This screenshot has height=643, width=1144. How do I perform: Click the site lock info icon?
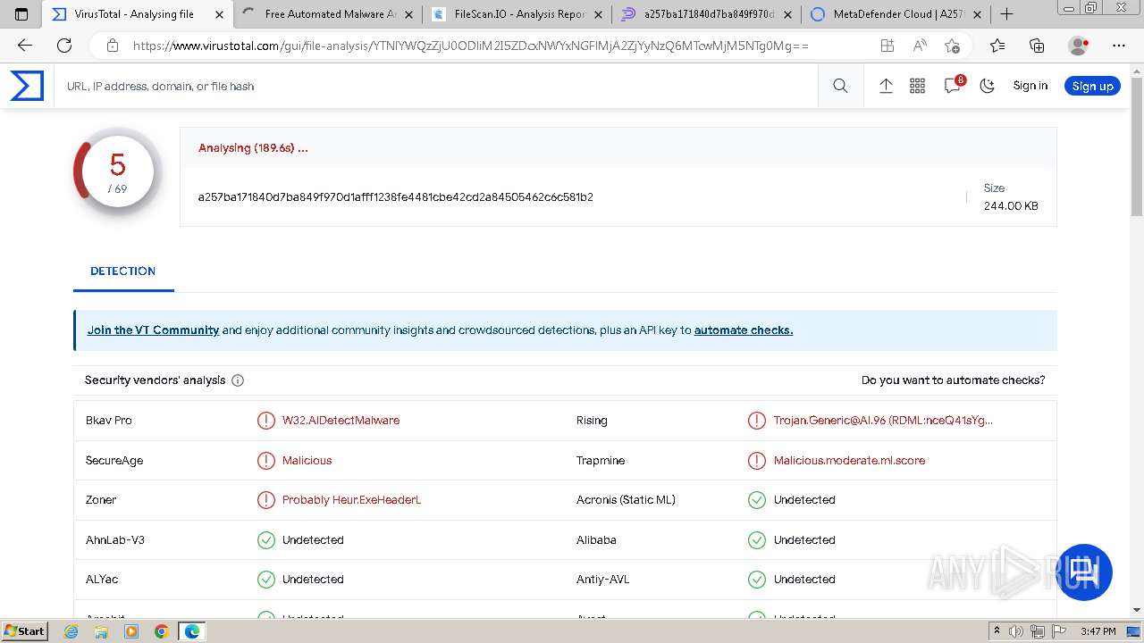[112, 46]
